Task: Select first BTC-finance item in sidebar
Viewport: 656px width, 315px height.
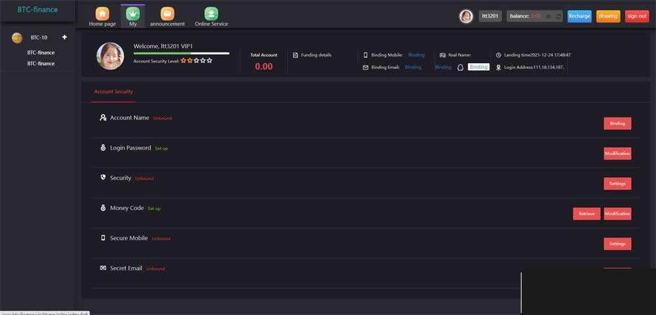Action: coord(41,52)
